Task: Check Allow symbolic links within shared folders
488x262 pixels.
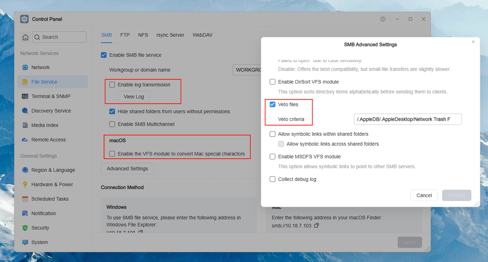Action: [x=273, y=134]
